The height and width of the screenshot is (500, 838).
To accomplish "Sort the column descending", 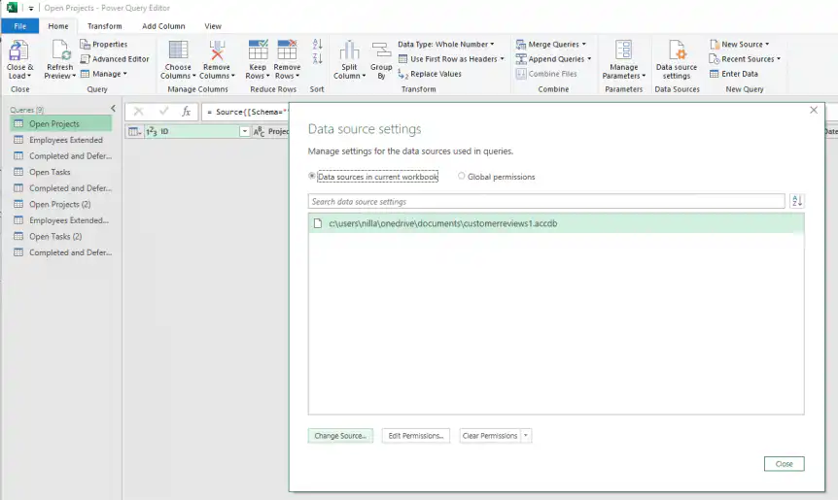I will (x=318, y=58).
